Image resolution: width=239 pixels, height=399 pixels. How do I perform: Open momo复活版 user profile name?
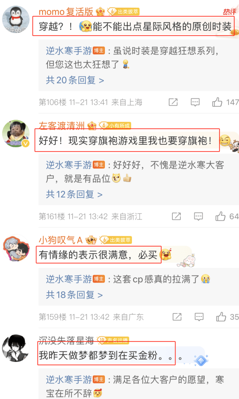click(66, 12)
